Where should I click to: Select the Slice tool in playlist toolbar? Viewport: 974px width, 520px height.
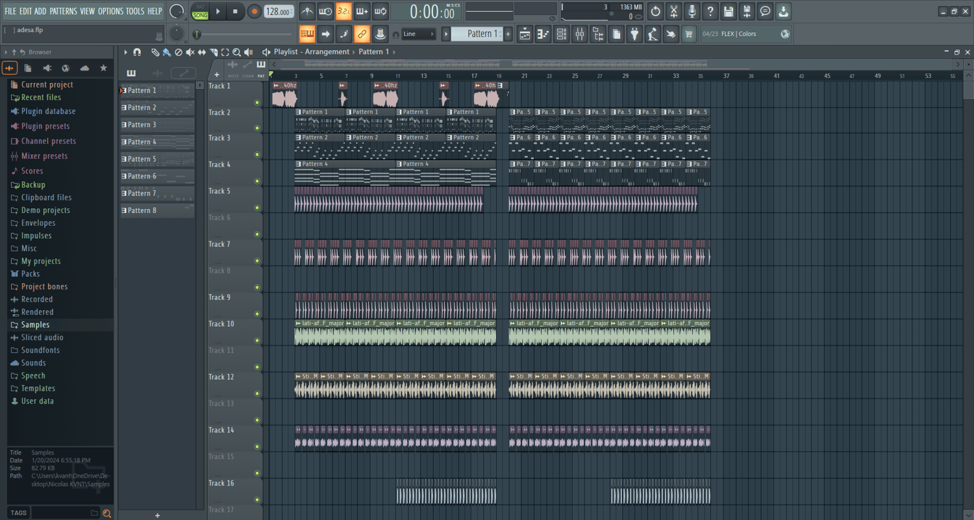coord(214,52)
